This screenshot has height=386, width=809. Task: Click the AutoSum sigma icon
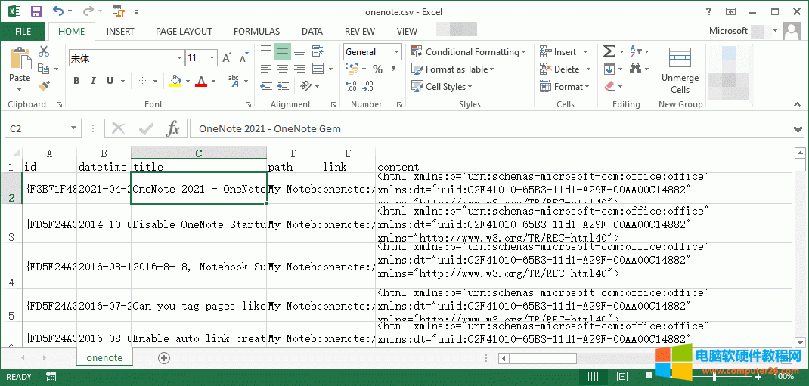[x=609, y=51]
